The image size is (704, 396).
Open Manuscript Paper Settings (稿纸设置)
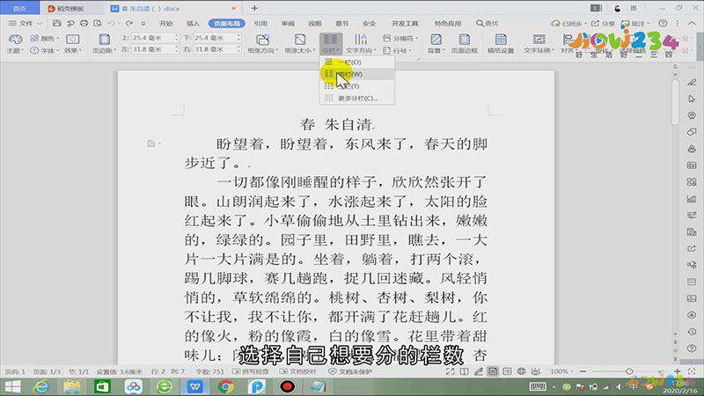click(501, 44)
